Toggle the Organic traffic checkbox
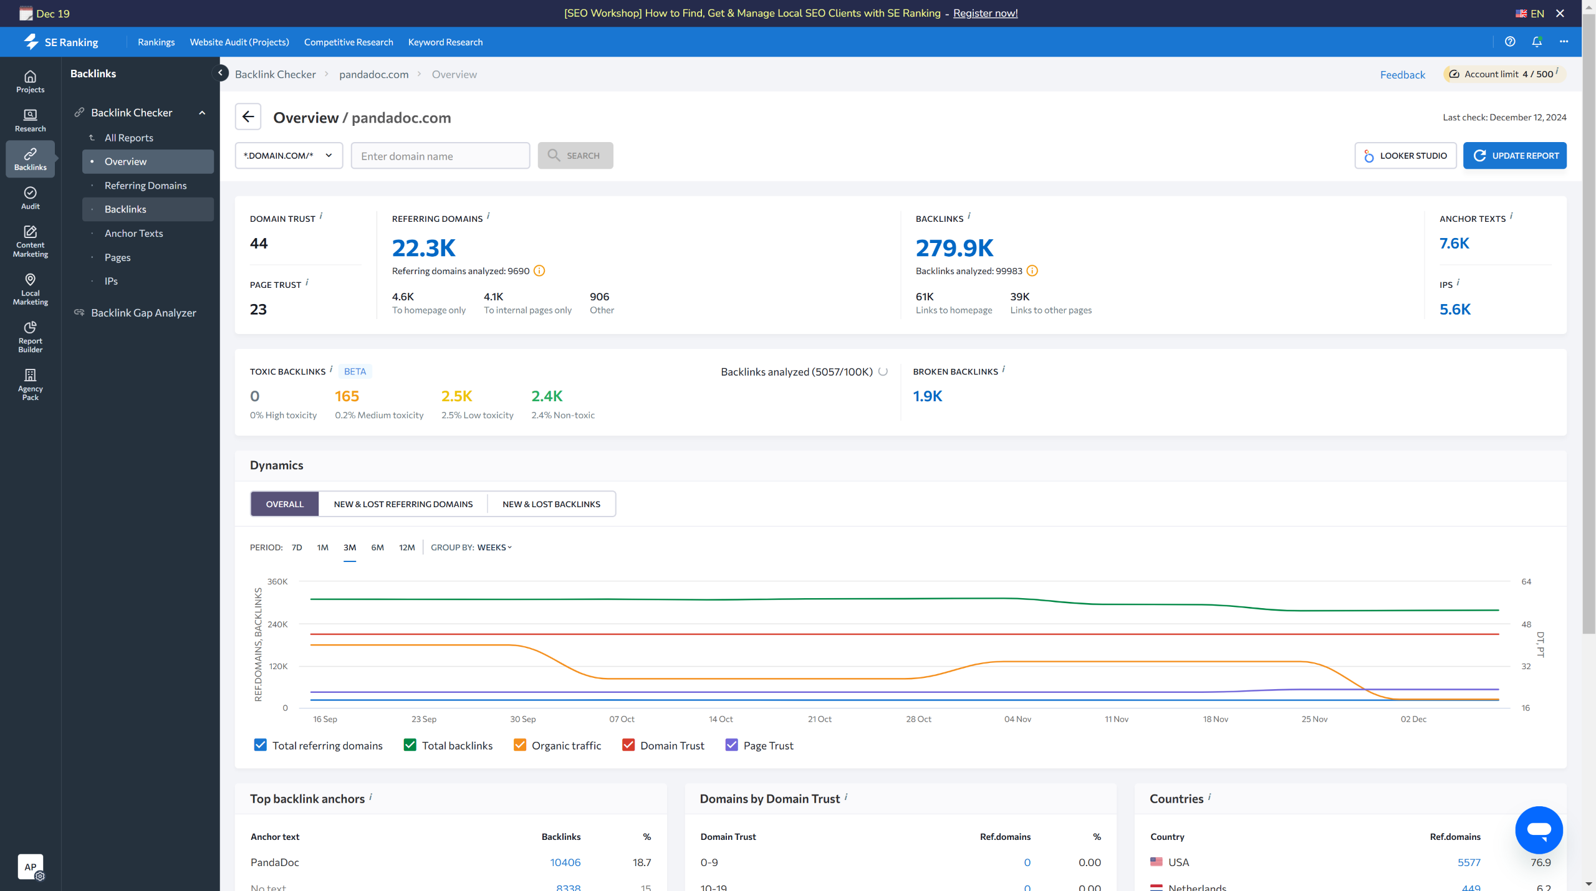The image size is (1596, 891). point(520,745)
